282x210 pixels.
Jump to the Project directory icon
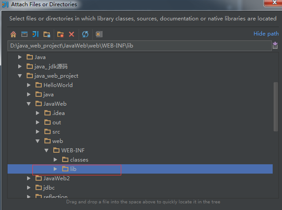click(36, 34)
